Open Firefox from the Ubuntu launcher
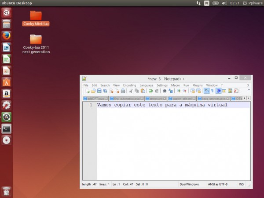Image resolution: width=264 pixels, height=198 pixels. pyautogui.click(x=7, y=36)
